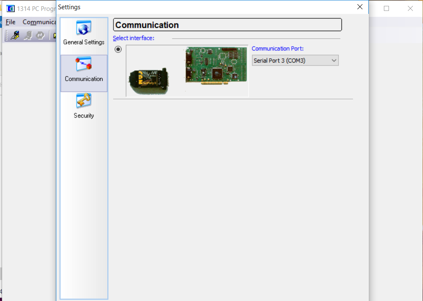The height and width of the screenshot is (301, 423).
Task: Open the File menu
Action: tap(11, 22)
